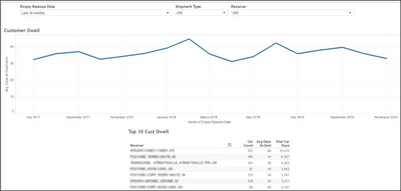
Task: Click the Month of Empty Release Date axis title
Action: coord(209,122)
